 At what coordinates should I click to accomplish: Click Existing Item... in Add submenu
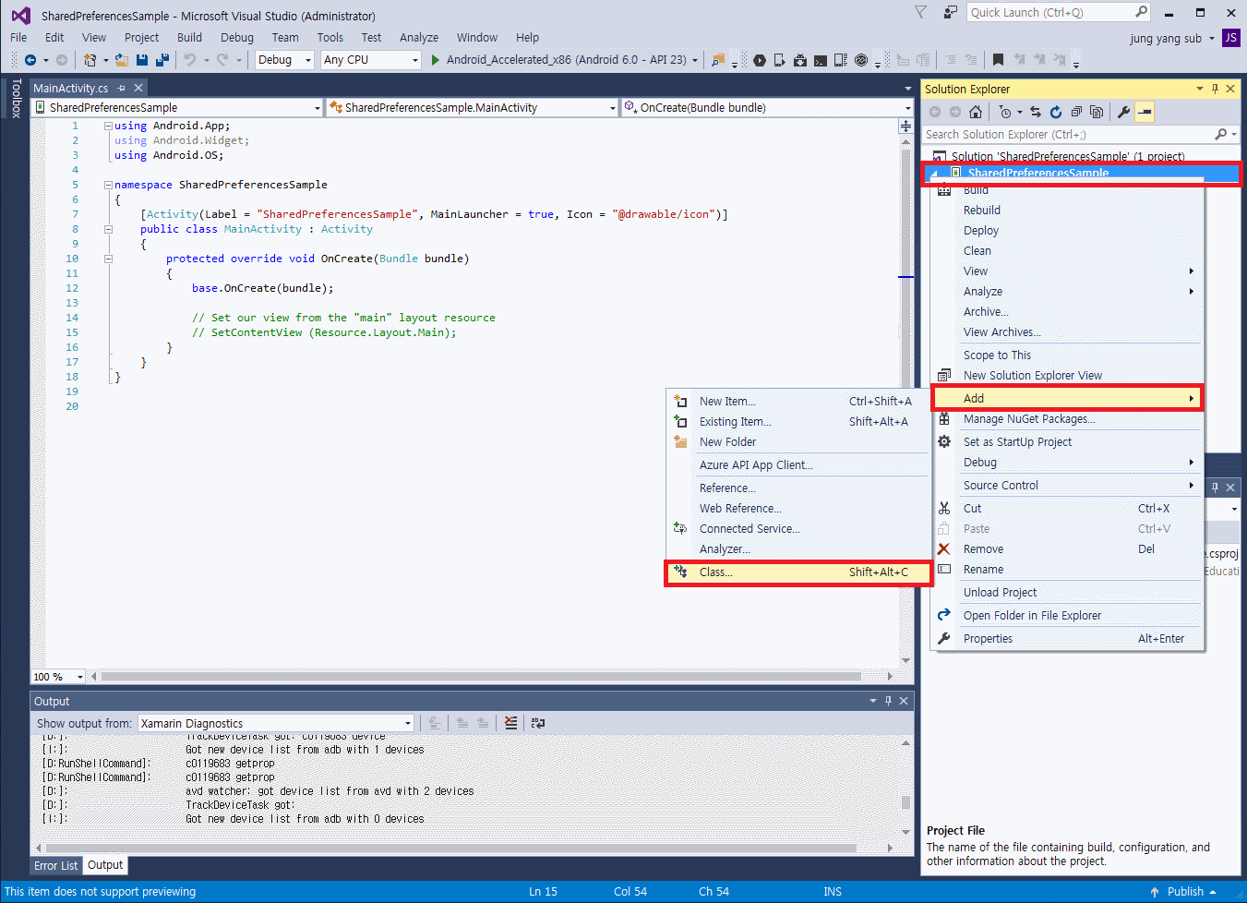(x=798, y=422)
